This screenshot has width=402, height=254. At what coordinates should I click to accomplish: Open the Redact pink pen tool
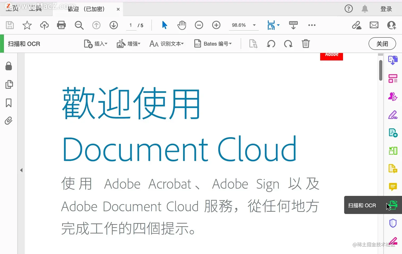click(393, 241)
